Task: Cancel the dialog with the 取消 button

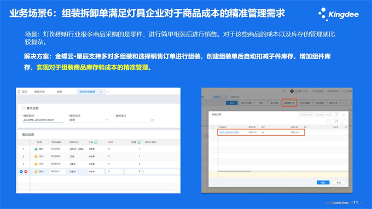Action: pyautogui.click(x=339, y=182)
